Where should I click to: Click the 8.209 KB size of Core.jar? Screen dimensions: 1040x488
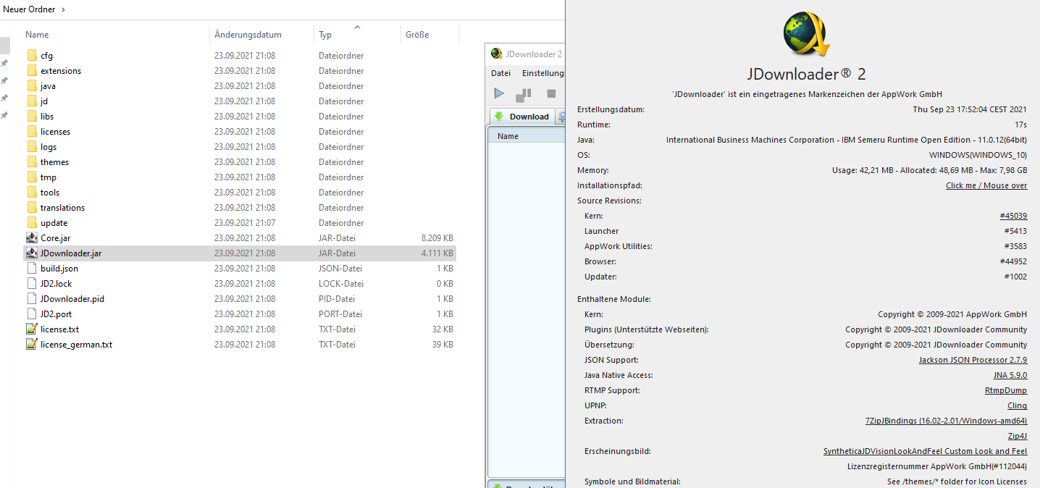[x=437, y=238]
